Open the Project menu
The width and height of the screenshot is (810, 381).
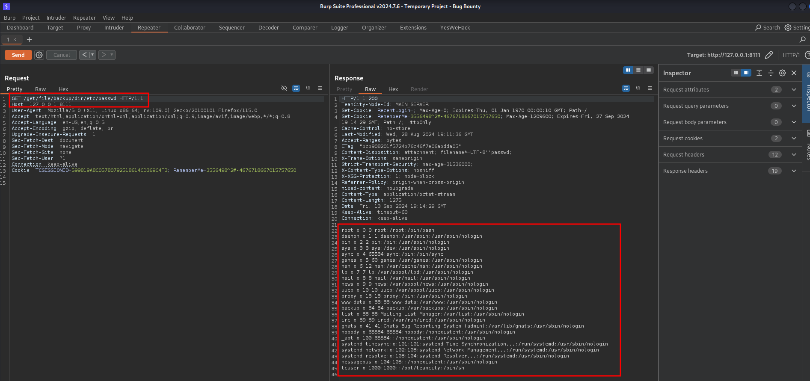tap(31, 18)
